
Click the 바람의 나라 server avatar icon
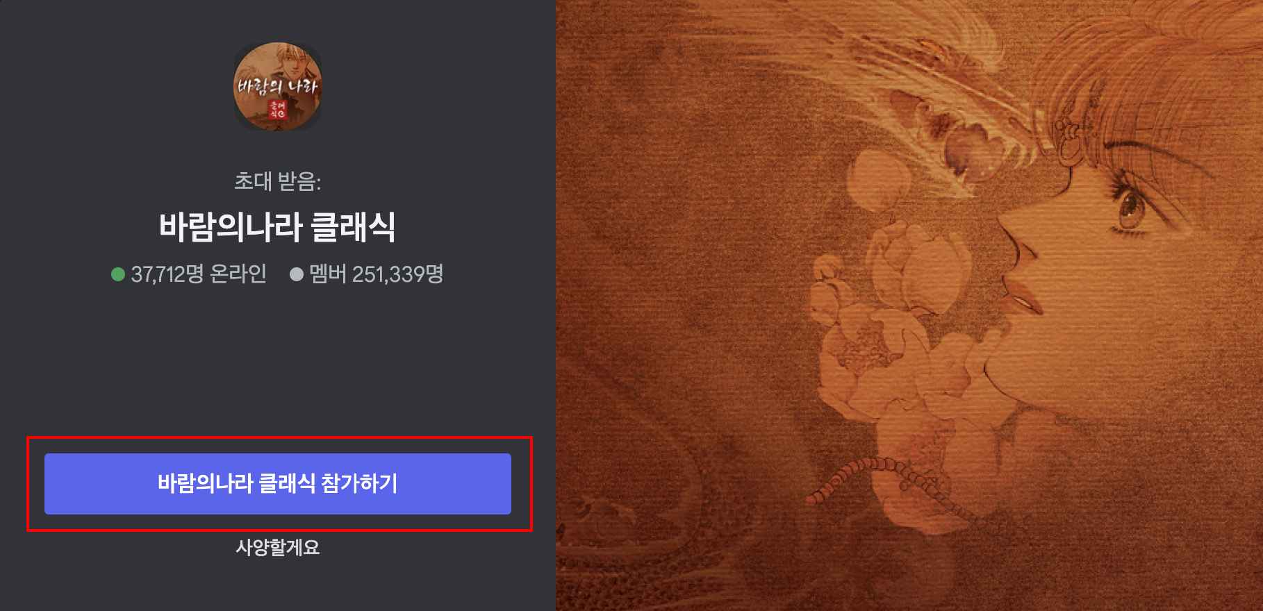pyautogui.click(x=278, y=86)
